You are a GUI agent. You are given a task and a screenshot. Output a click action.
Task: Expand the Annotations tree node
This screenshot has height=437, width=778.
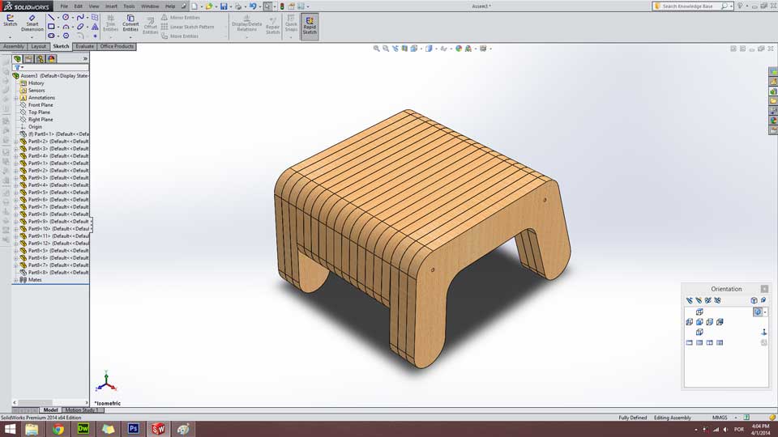click(x=16, y=98)
